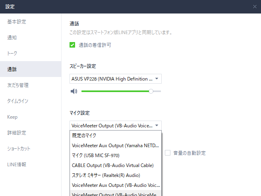Select highlighted VoiceMeeter Output (VB-Audio VoiceMe...) option
261x196 pixels.
[116, 193]
